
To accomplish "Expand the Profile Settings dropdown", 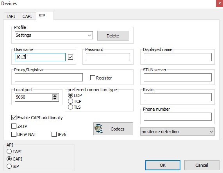I will pyautogui.click(x=54, y=35).
